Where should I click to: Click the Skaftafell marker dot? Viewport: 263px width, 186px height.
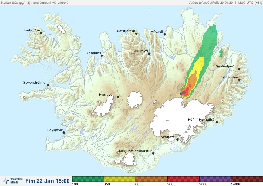click(x=177, y=139)
